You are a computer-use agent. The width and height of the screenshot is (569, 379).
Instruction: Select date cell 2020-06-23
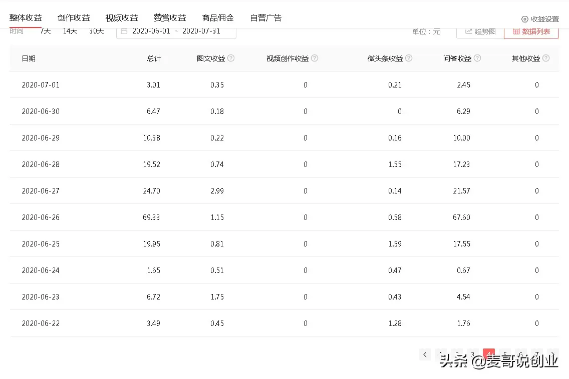tap(41, 297)
